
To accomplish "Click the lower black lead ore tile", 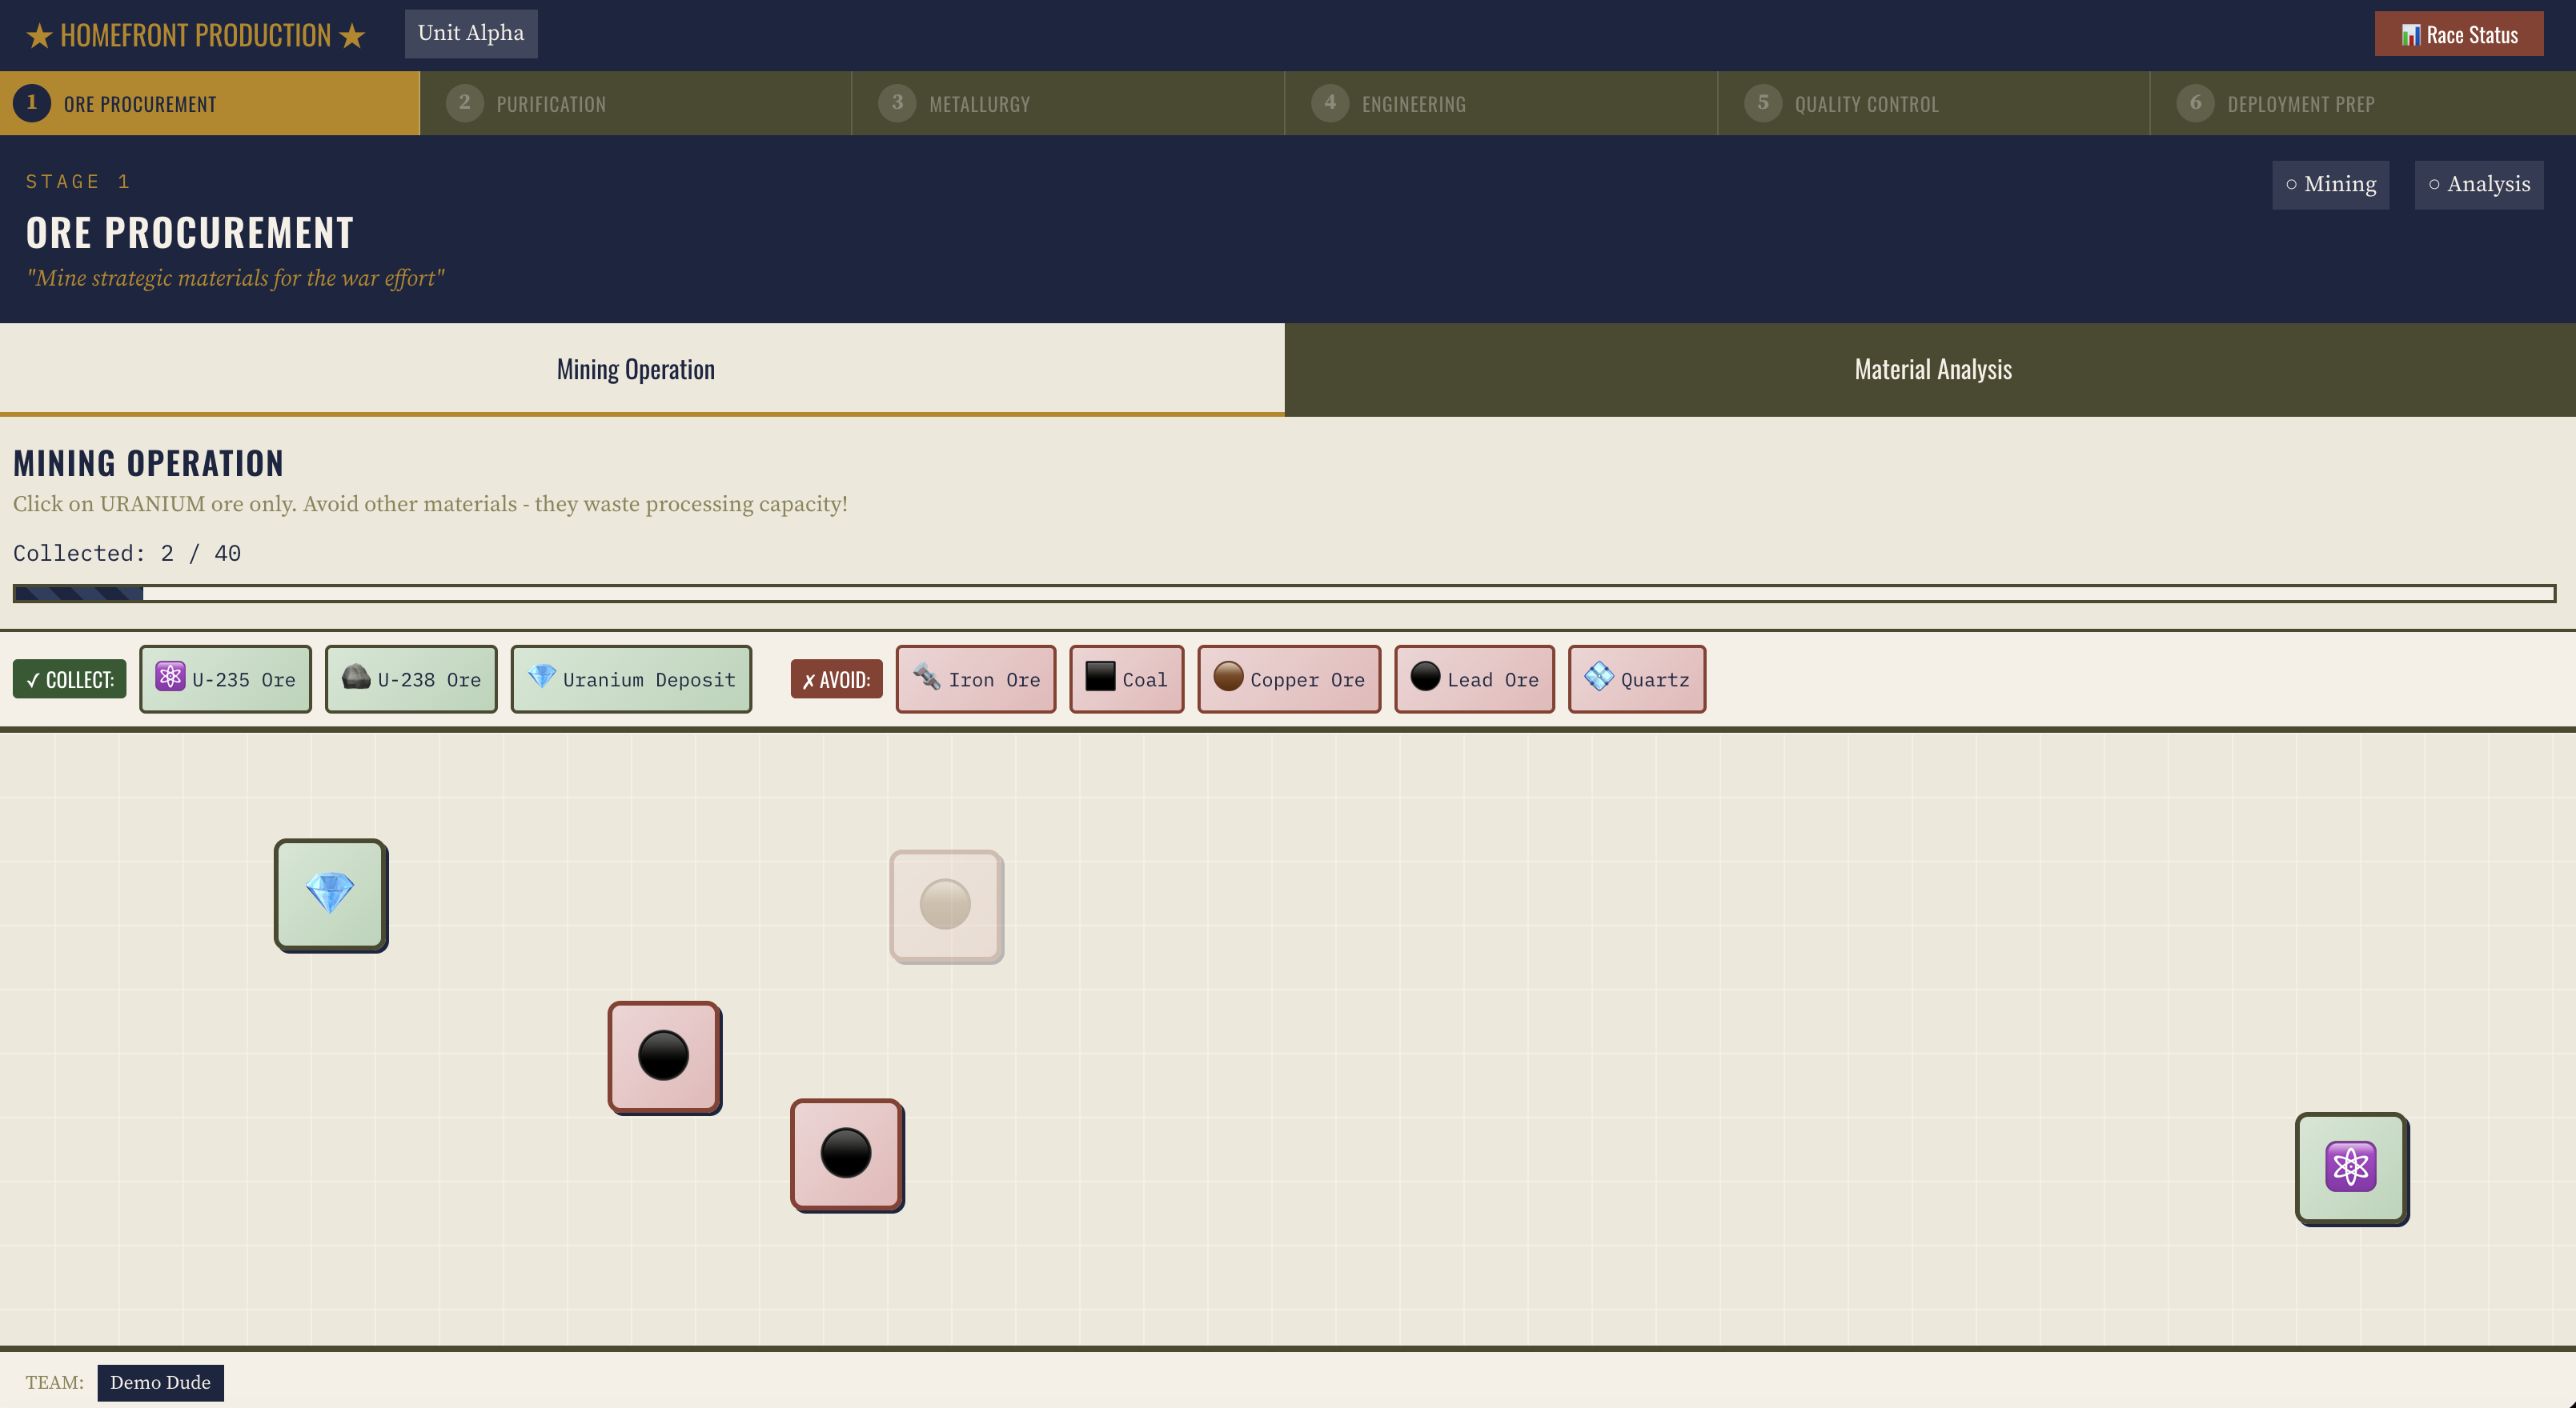I will 846,1153.
